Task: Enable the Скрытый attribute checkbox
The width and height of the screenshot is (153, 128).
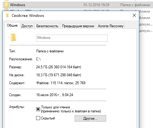Action: click(x=38, y=118)
